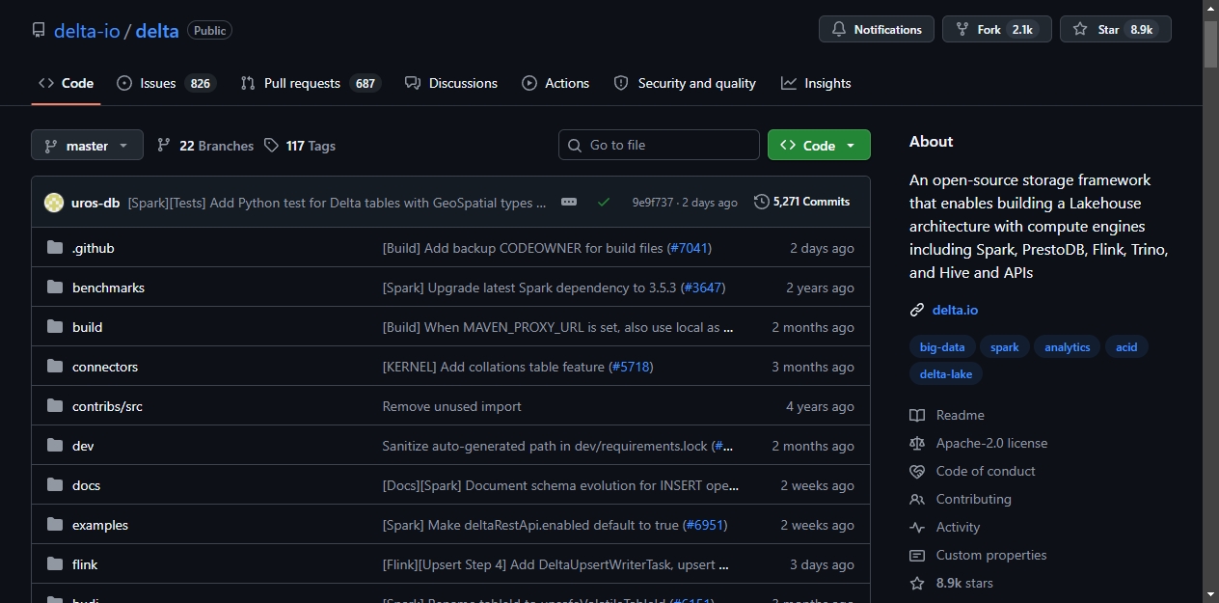Open the Discussions tab
The image size is (1219, 603).
point(451,83)
